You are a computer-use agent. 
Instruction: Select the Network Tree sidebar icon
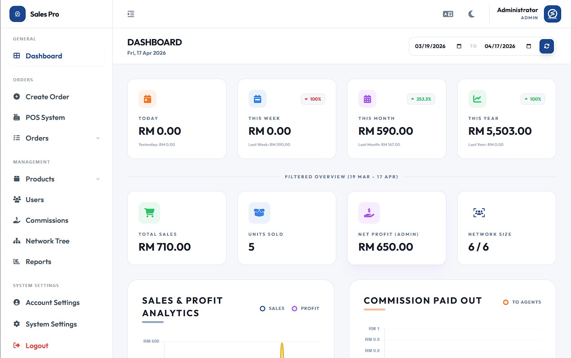[16, 241]
